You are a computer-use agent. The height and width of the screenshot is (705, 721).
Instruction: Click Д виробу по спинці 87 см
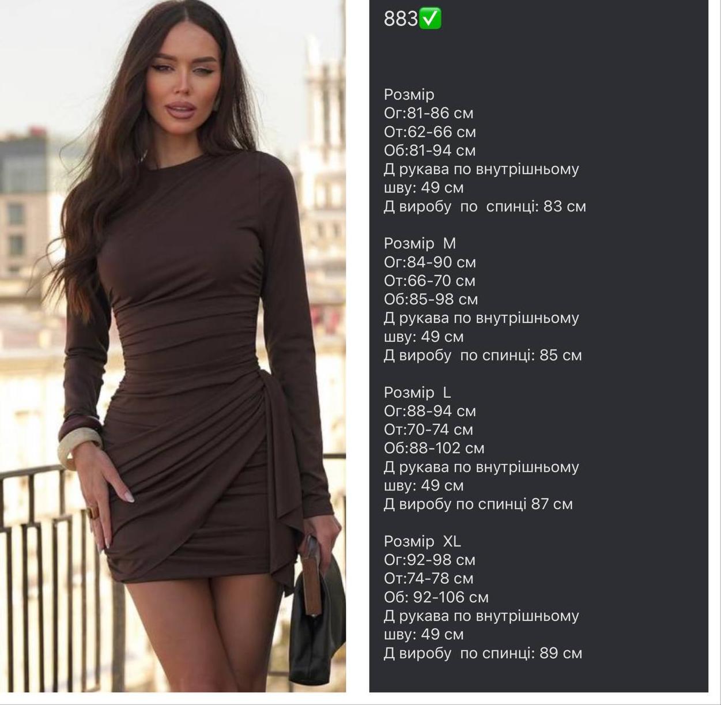pos(478,504)
